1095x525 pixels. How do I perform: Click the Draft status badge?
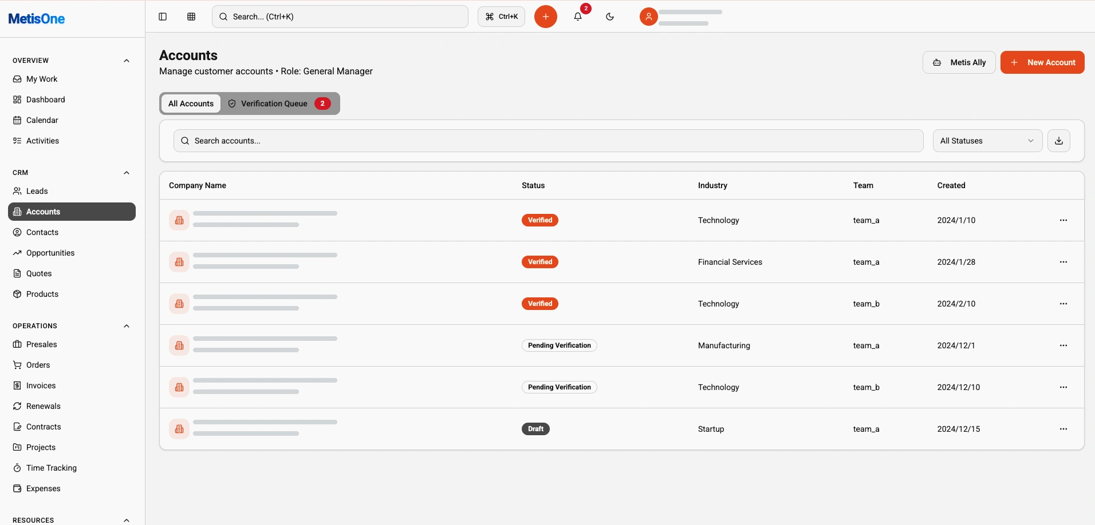535,429
